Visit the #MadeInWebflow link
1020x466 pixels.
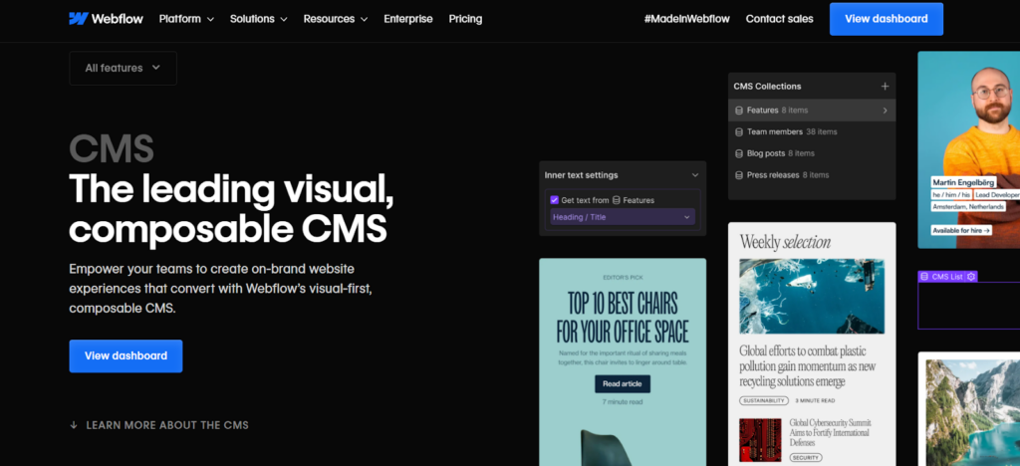[687, 19]
